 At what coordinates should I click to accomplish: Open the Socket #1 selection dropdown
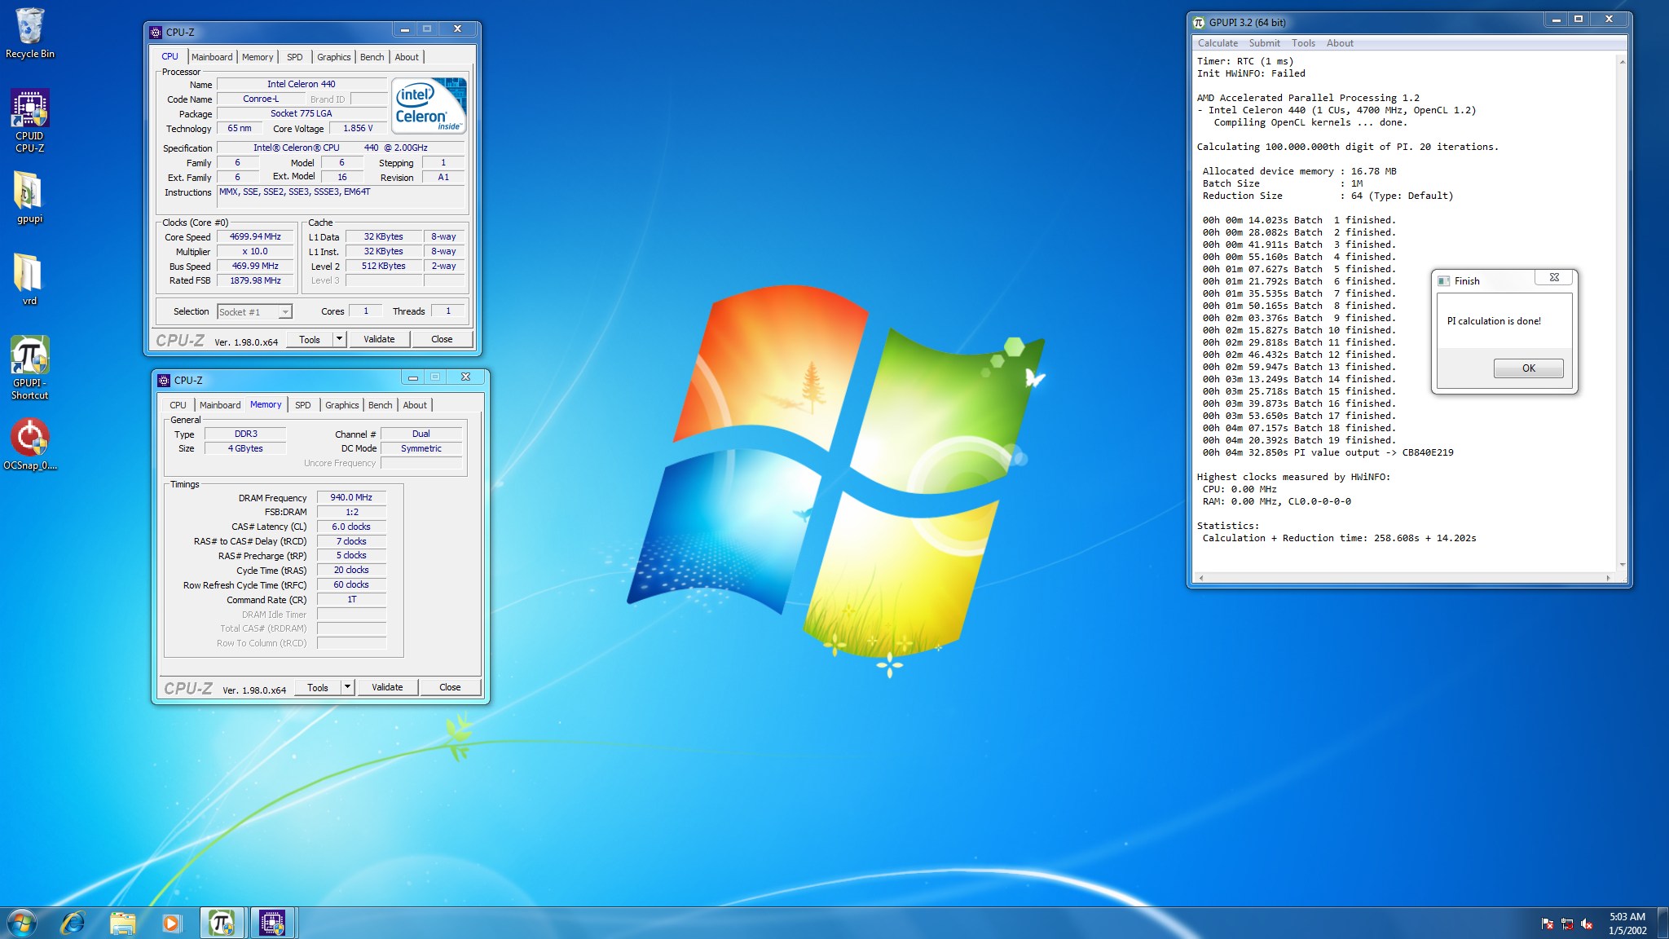[254, 312]
